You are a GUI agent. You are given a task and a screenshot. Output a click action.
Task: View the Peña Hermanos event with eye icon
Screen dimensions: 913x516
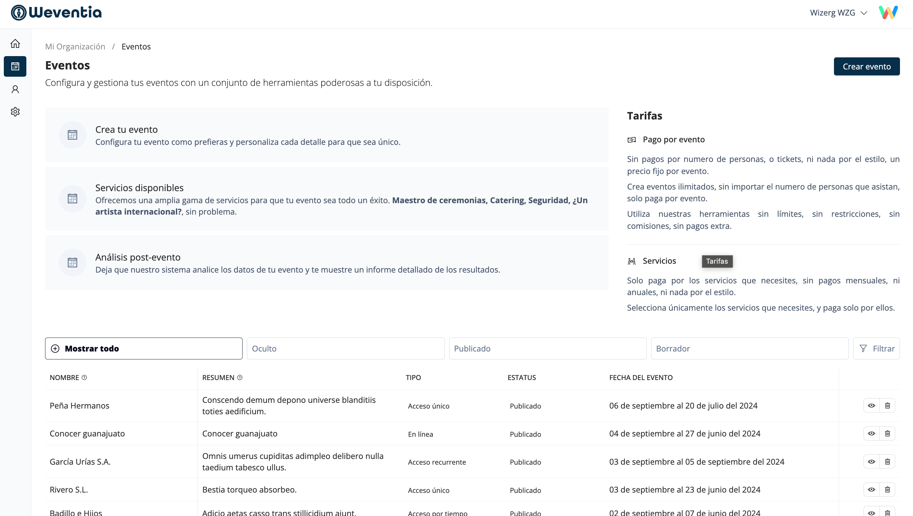pos(871,405)
